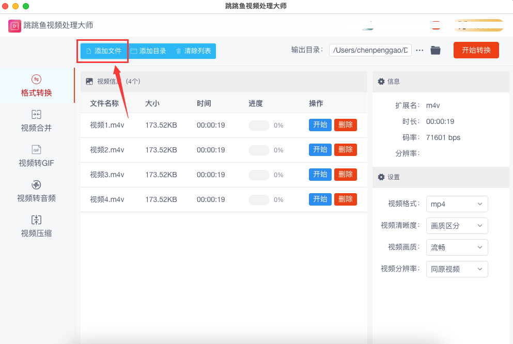Start converting 视频3.m4v

[x=320, y=175]
